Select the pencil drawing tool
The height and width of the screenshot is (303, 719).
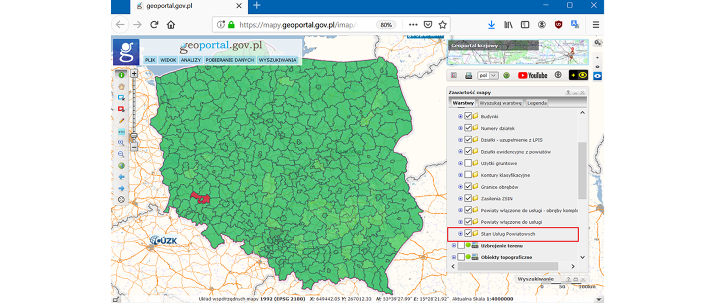tap(121, 120)
